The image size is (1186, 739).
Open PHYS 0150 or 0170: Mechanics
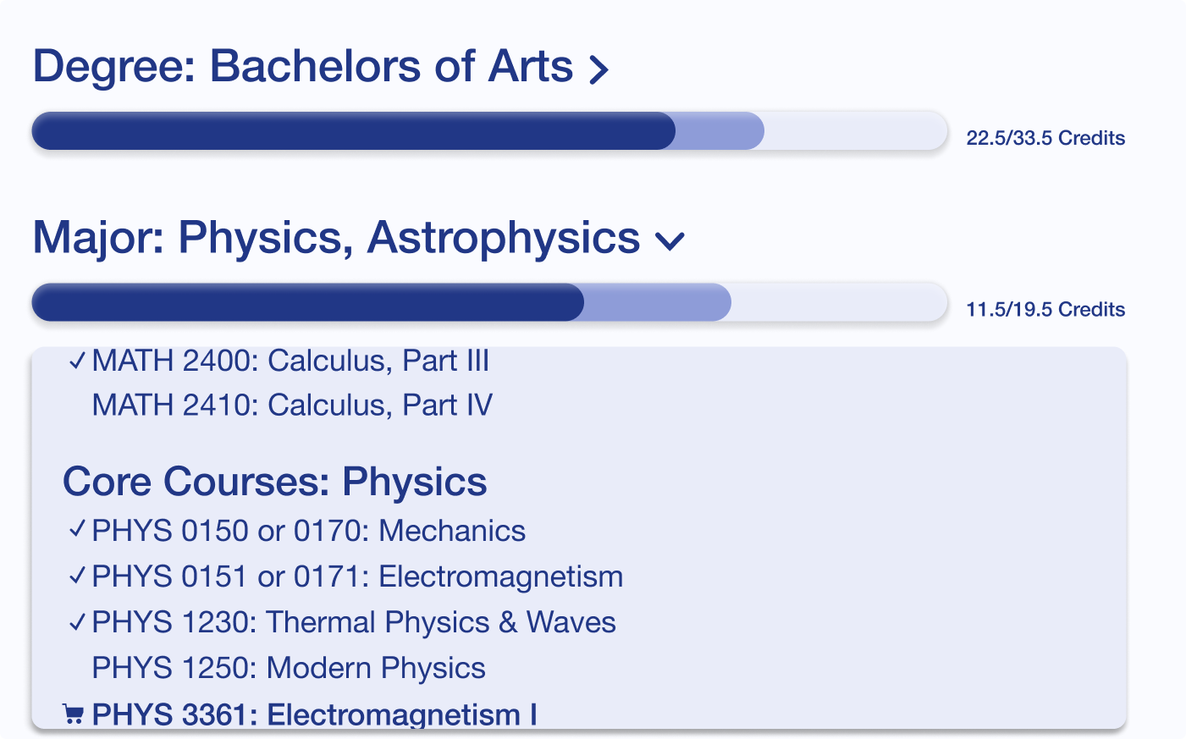(x=308, y=531)
